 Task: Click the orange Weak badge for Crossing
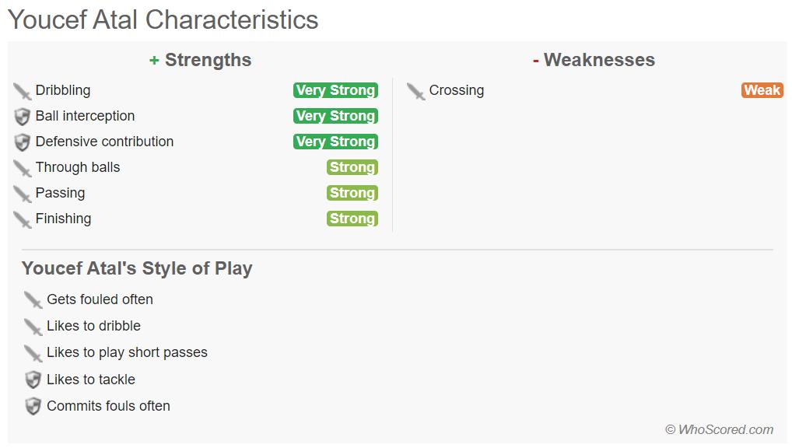click(762, 90)
